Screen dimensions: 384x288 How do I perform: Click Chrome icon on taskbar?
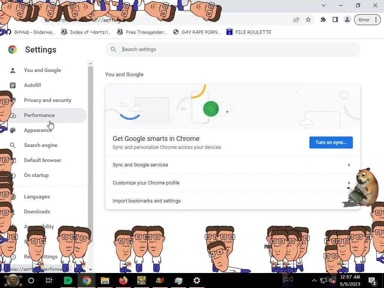click(87, 280)
